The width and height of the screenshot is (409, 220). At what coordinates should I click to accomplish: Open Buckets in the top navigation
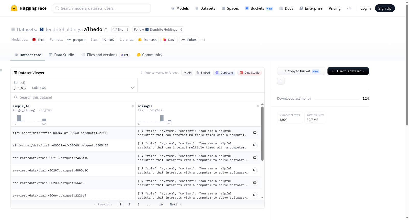tap(259, 8)
